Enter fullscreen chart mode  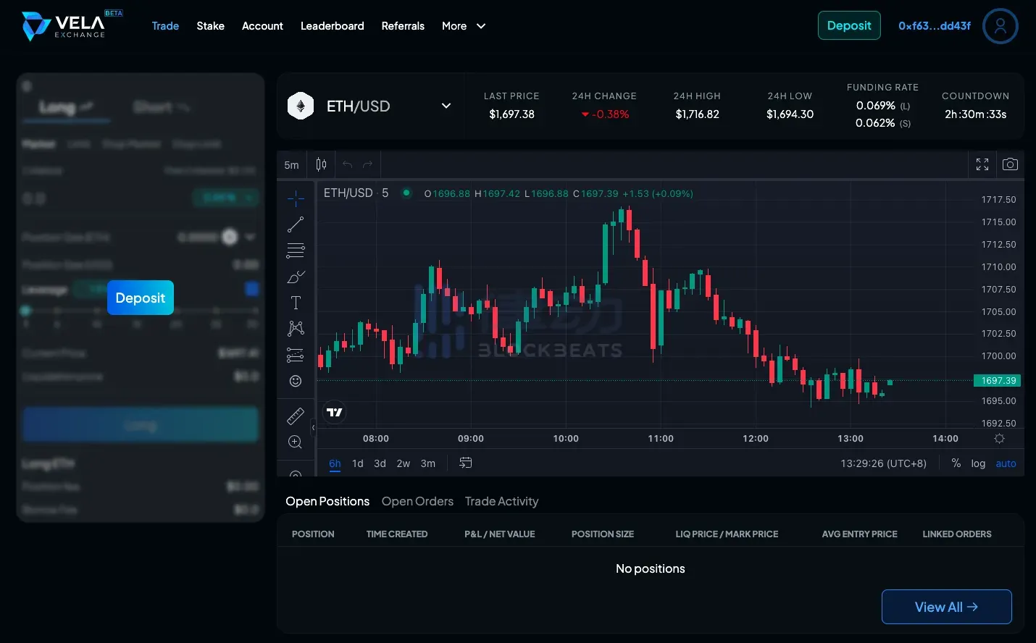pos(982,164)
